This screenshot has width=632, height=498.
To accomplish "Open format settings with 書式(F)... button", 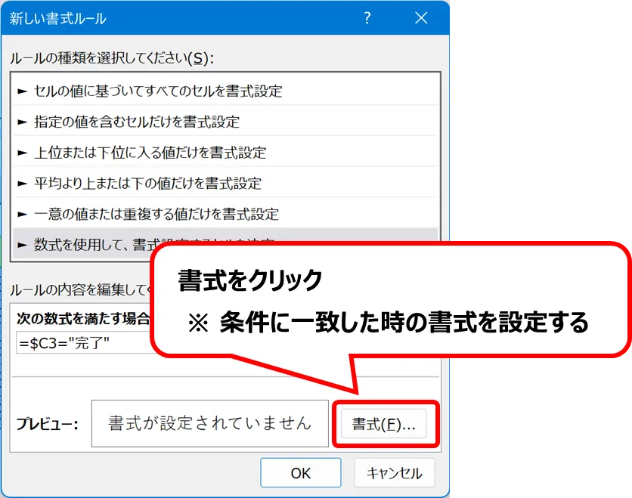I will coord(384,424).
